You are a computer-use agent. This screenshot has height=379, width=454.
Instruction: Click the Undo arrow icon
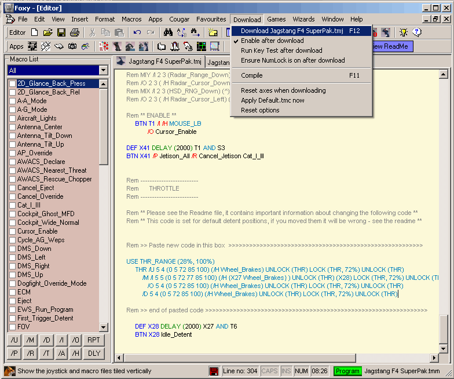tap(137, 32)
